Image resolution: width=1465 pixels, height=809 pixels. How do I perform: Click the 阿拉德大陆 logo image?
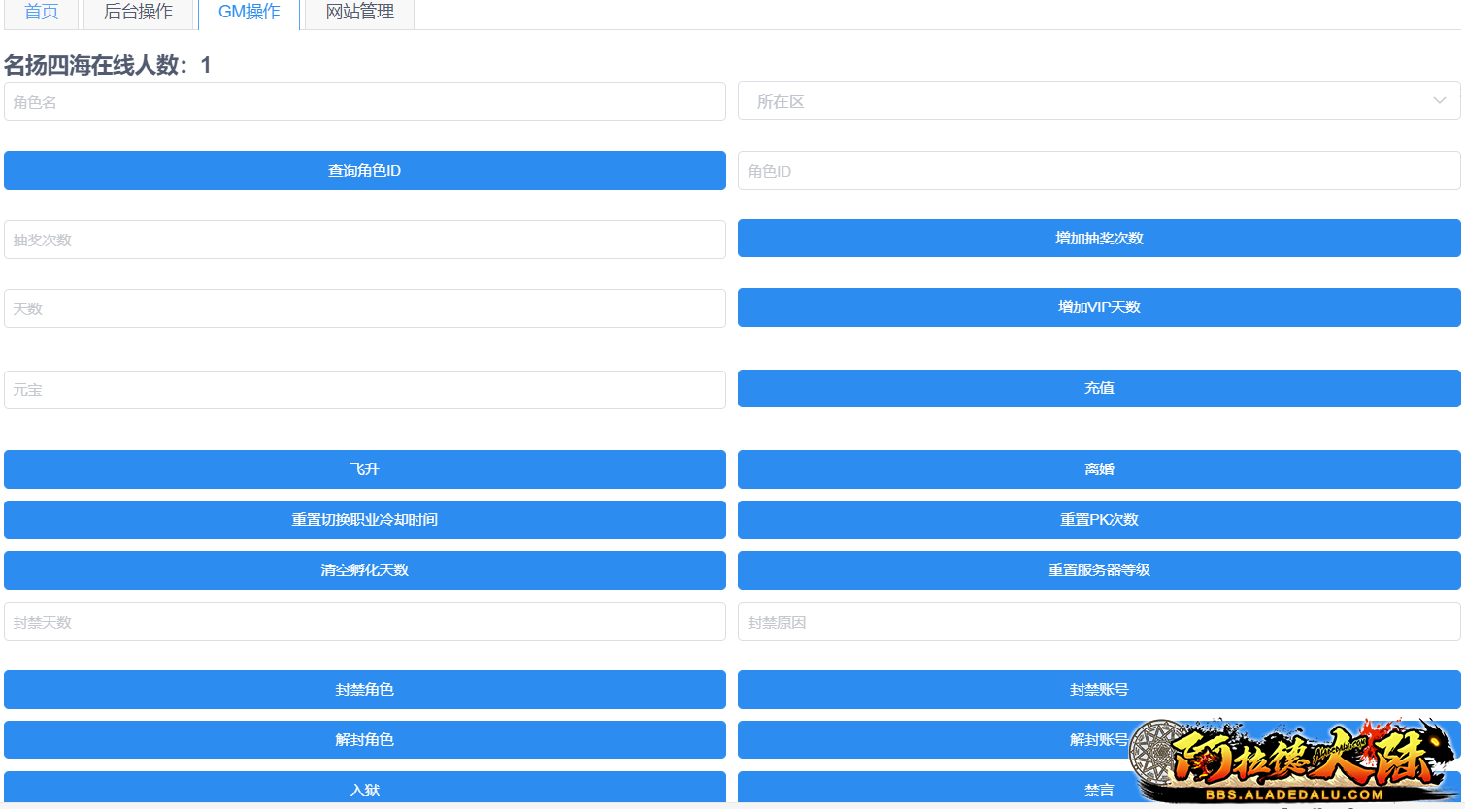(1296, 761)
